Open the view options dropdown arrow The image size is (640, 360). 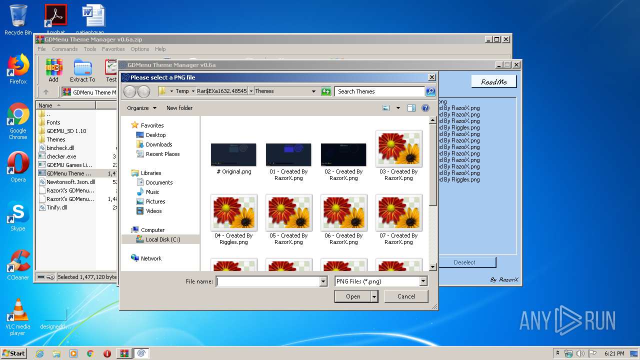pos(398,108)
